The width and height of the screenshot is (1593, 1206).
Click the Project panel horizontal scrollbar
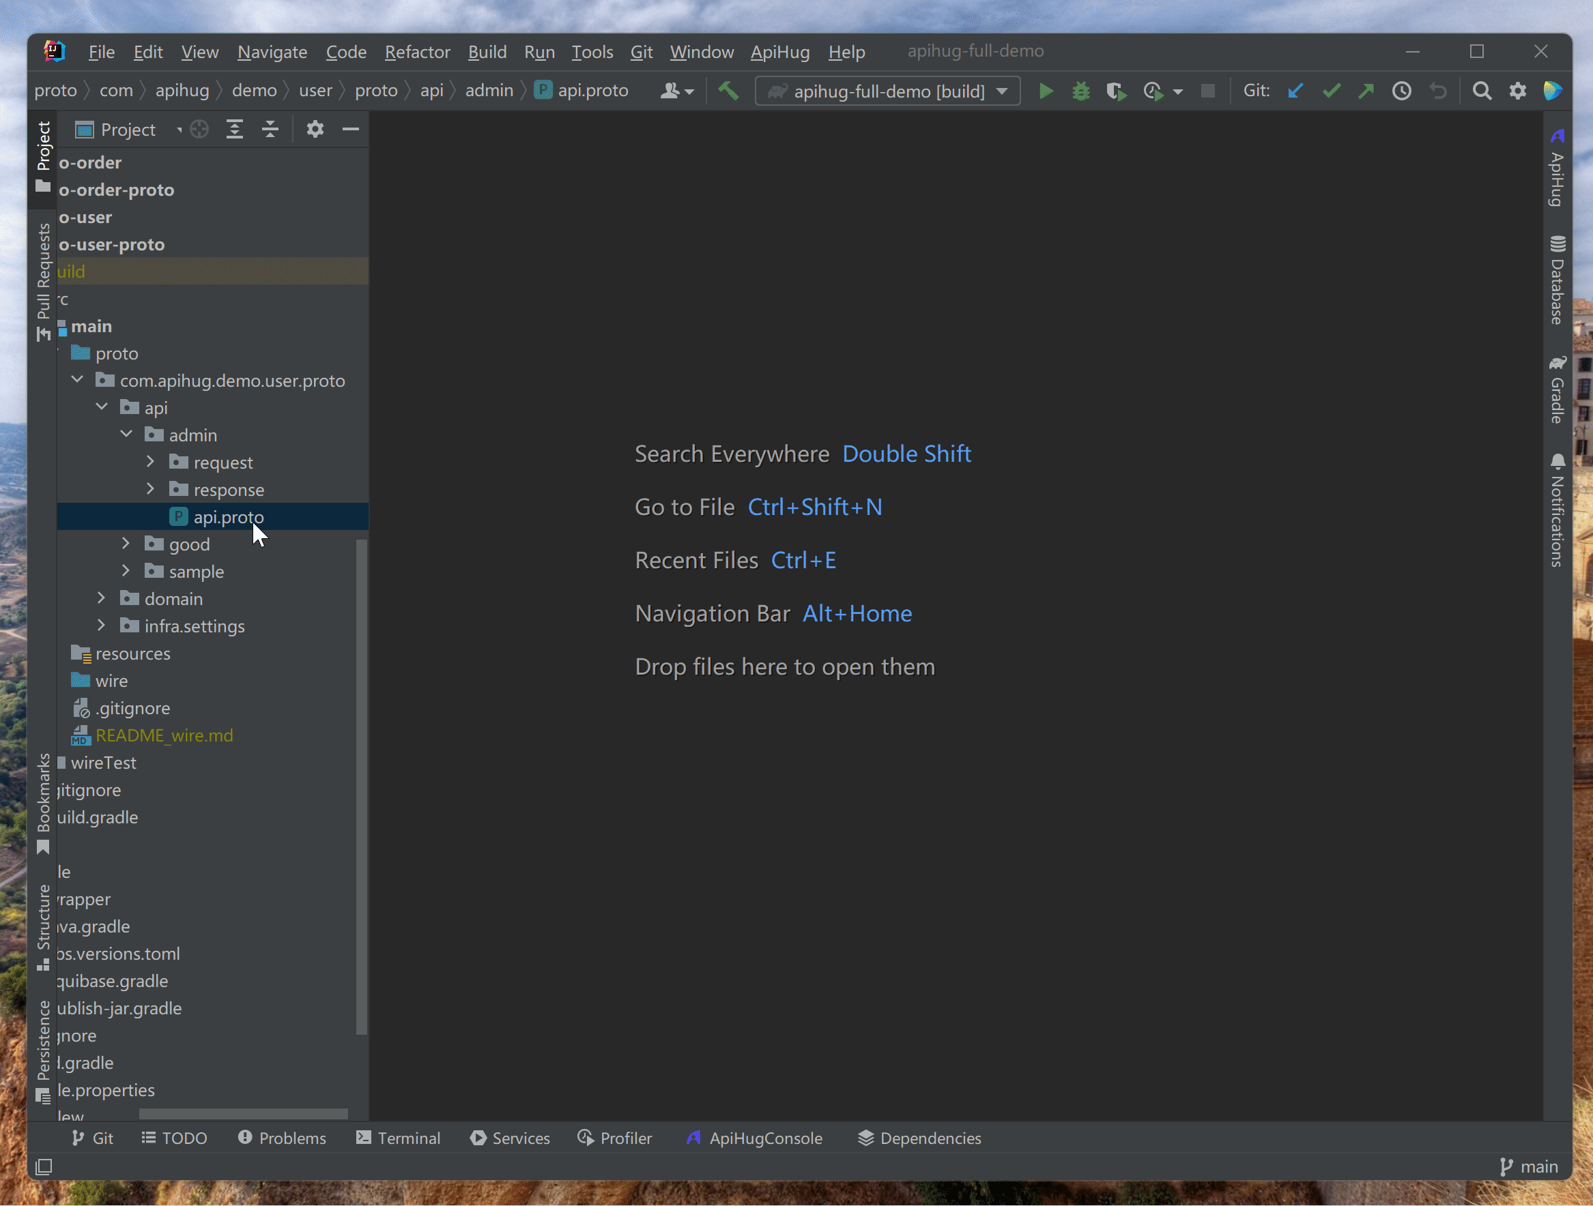pyautogui.click(x=243, y=1114)
